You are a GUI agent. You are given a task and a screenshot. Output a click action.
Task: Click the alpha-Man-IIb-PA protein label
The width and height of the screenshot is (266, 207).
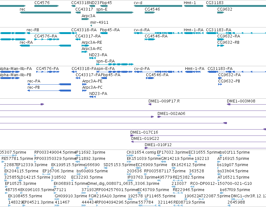tap(16, 69)
